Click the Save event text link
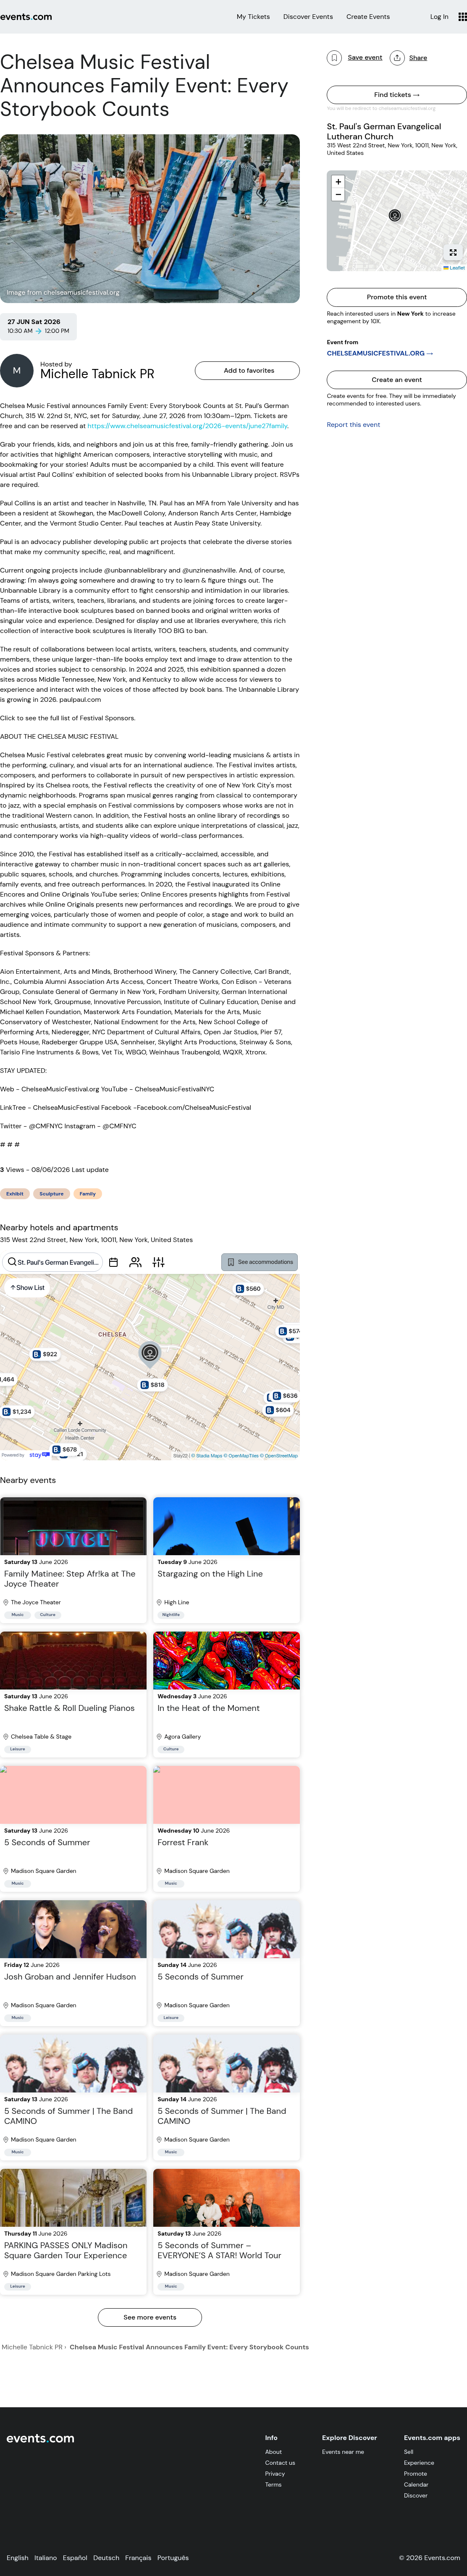Image resolution: width=467 pixels, height=2576 pixels. coord(365,58)
